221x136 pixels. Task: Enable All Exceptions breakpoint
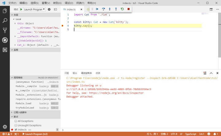tap(16, 121)
